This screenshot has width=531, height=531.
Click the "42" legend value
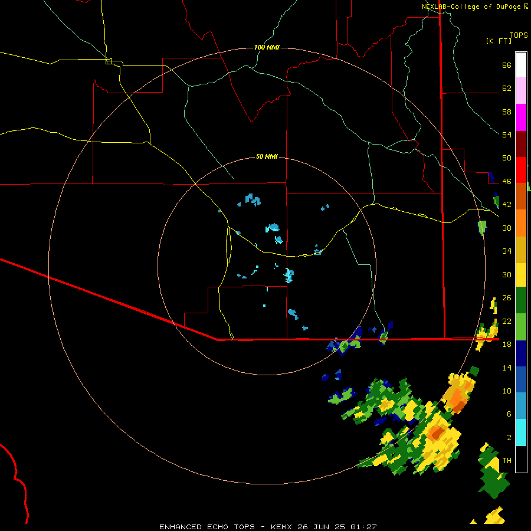[507, 205]
